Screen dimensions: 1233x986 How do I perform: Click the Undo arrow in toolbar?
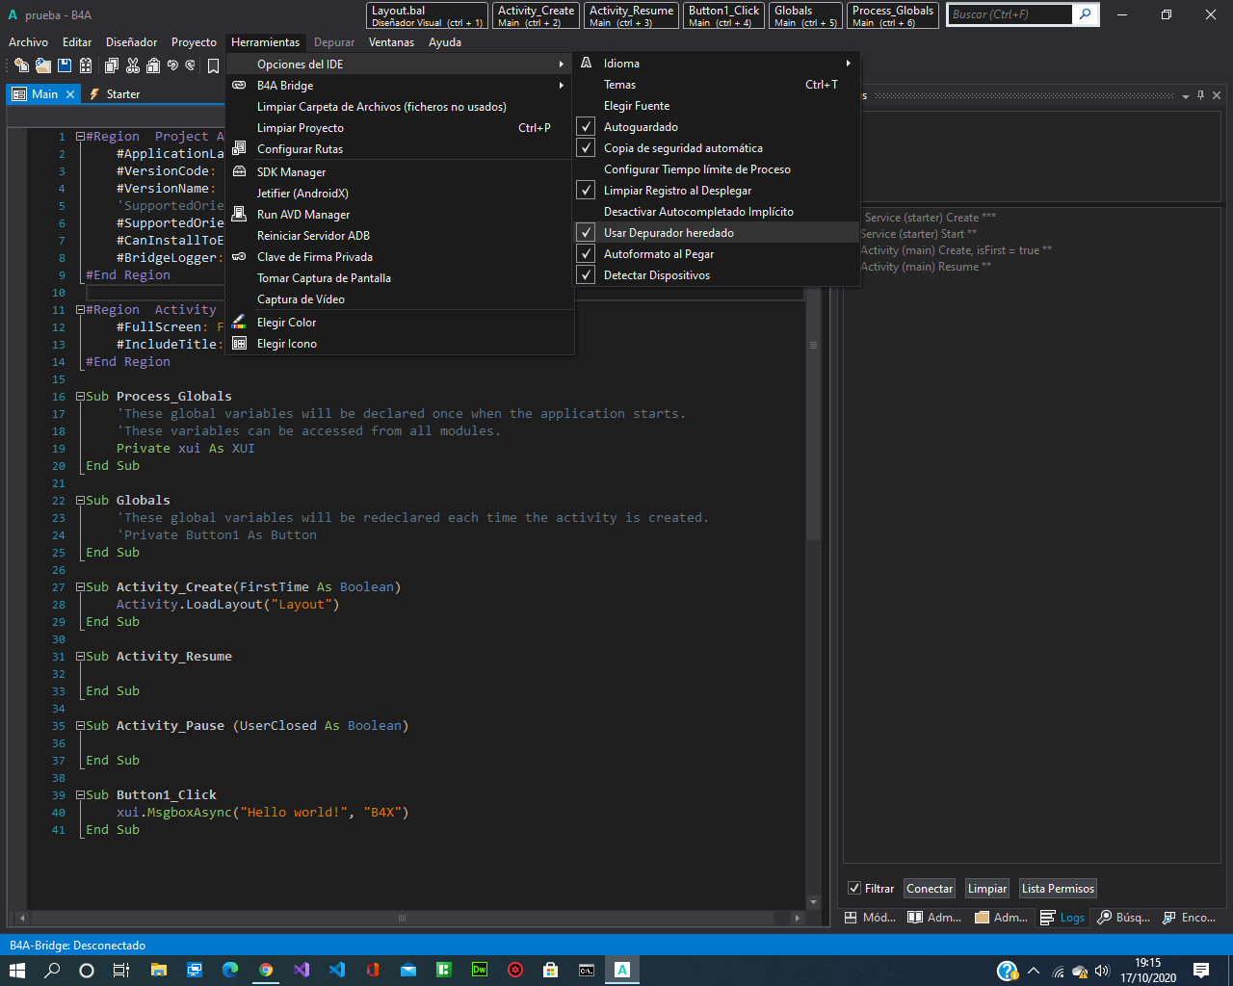[172, 65]
